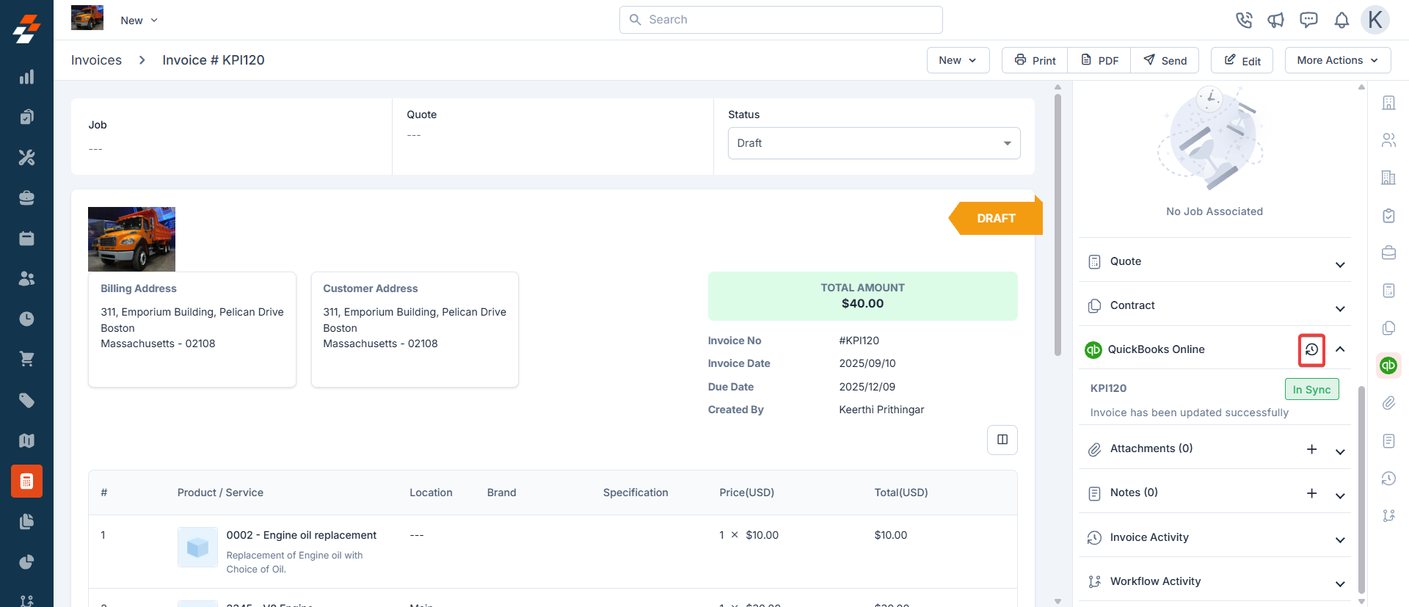Click the phone call icon

[1244, 21]
